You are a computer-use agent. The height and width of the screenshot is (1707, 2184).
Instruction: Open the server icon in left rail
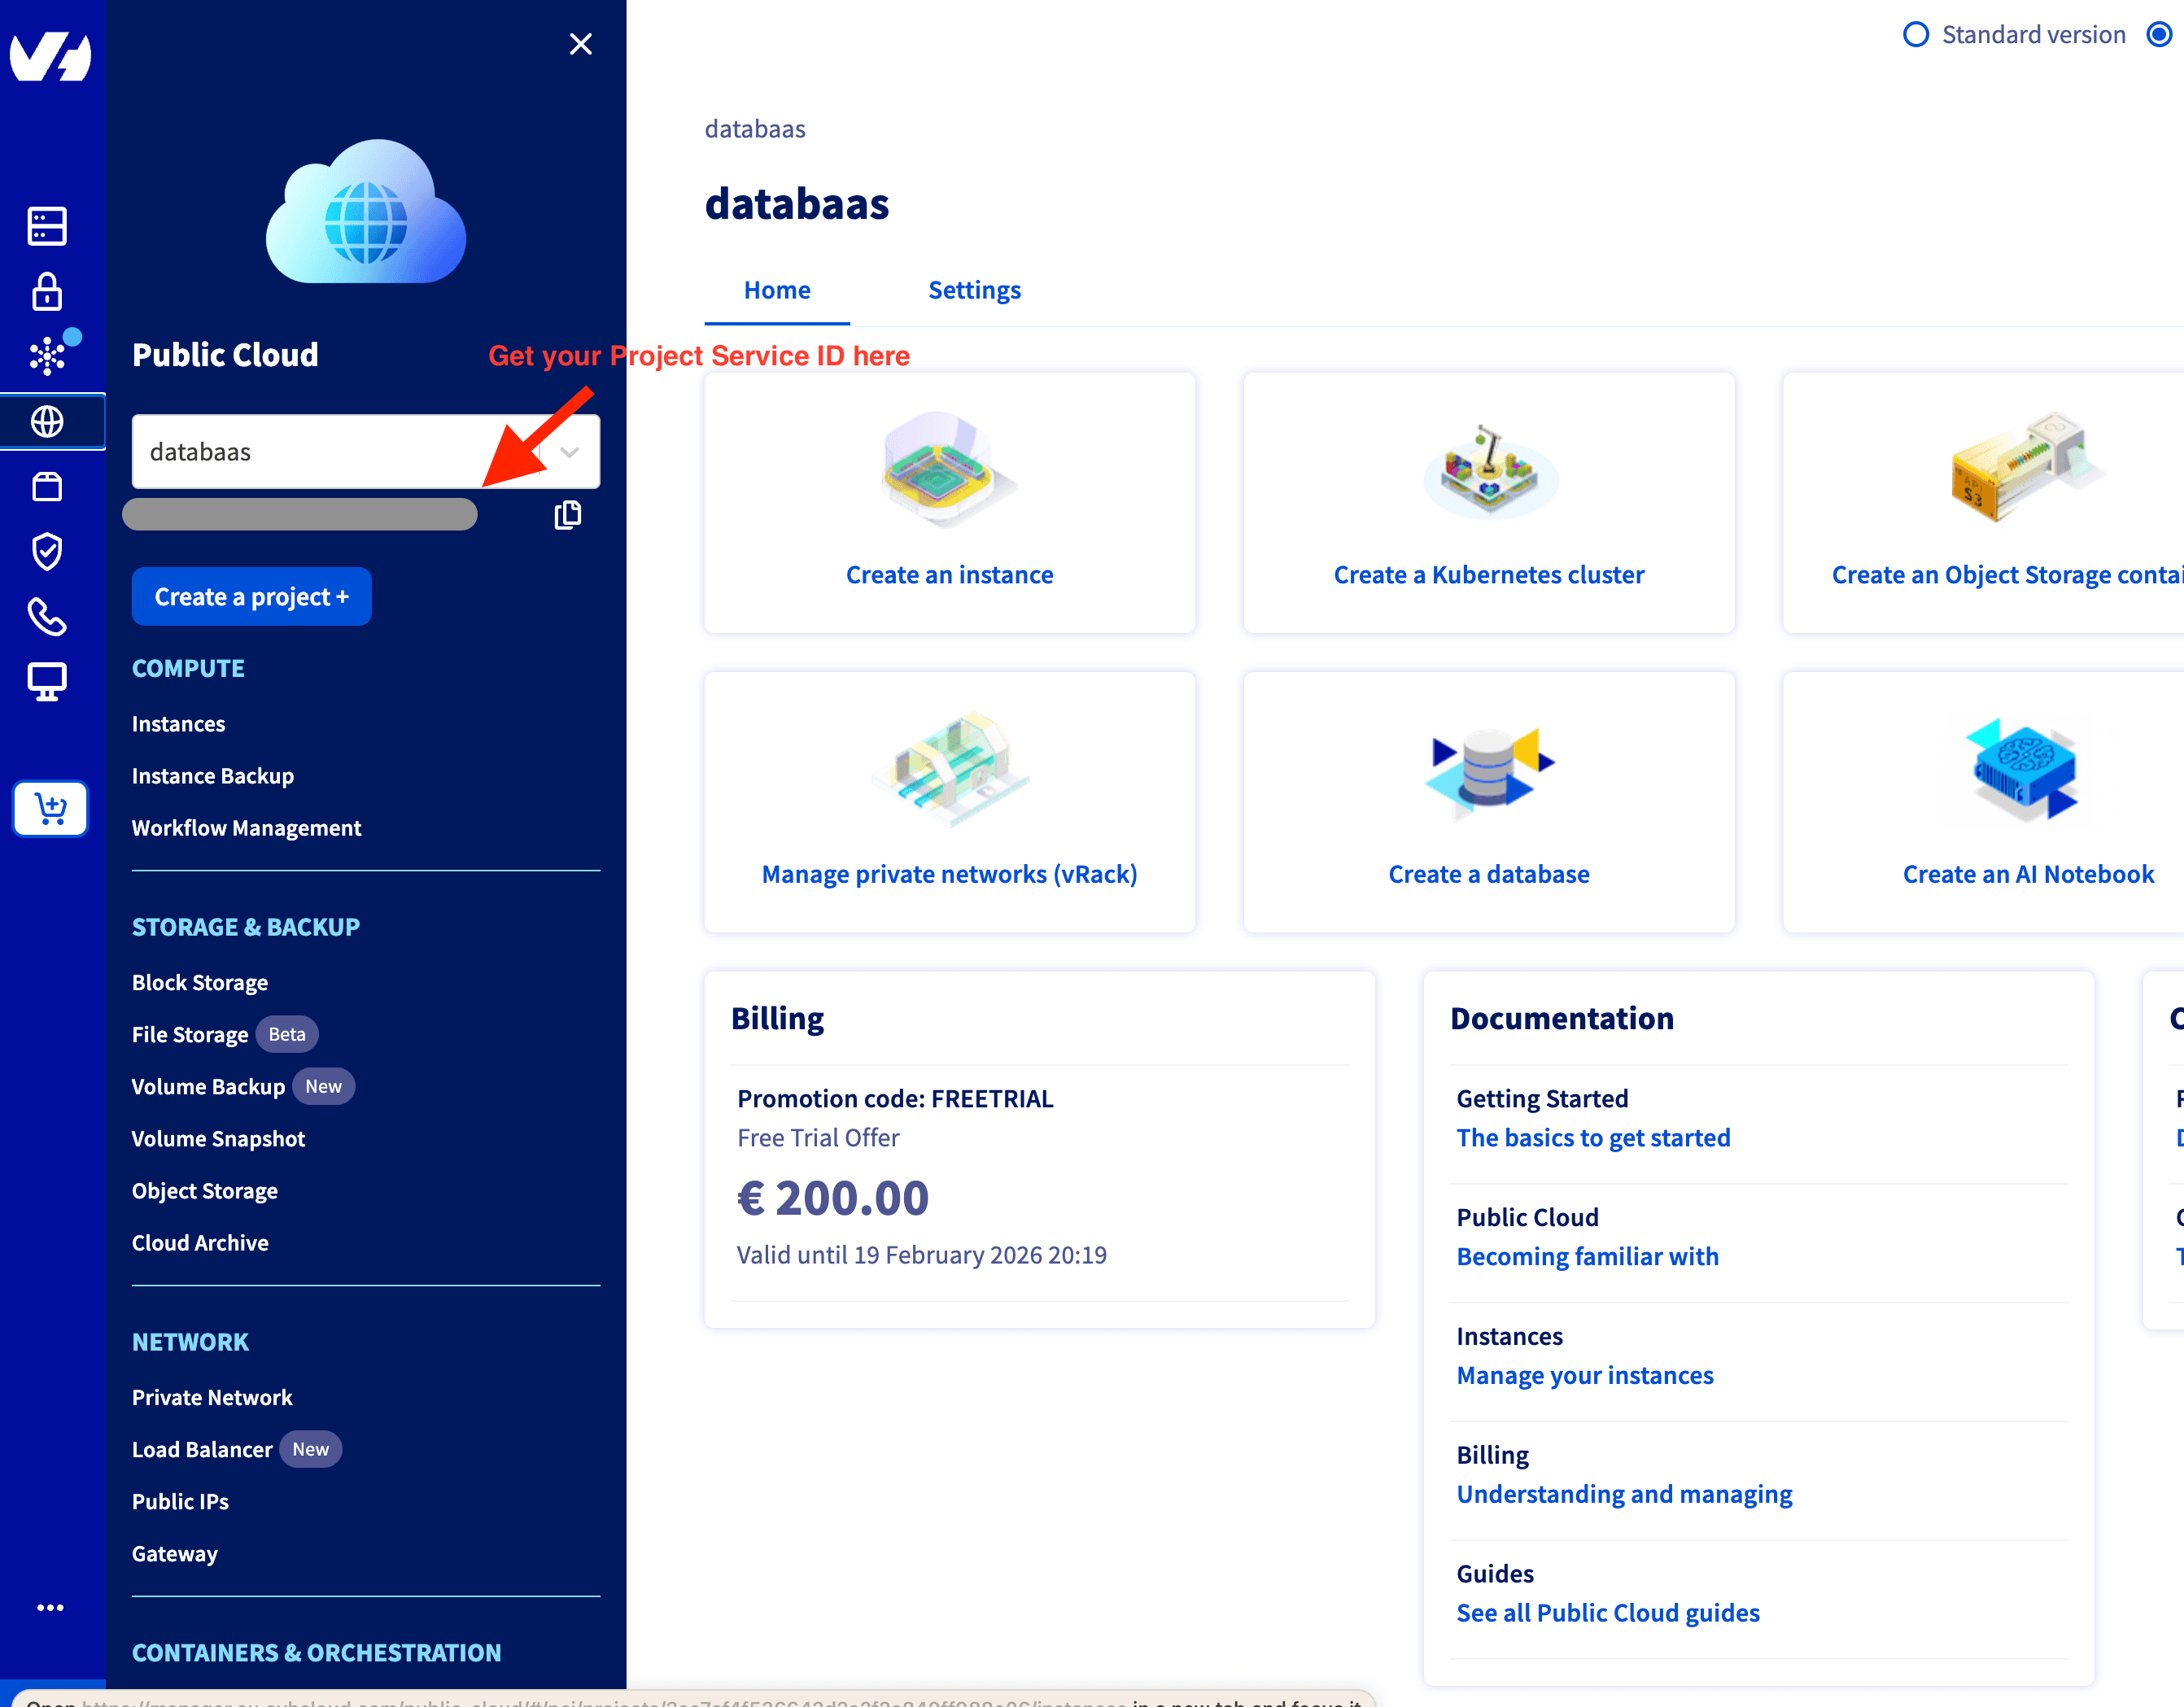pyautogui.click(x=47, y=226)
